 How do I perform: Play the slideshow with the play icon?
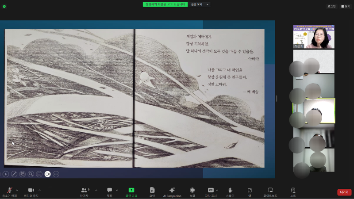pyautogui.click(x=6, y=174)
